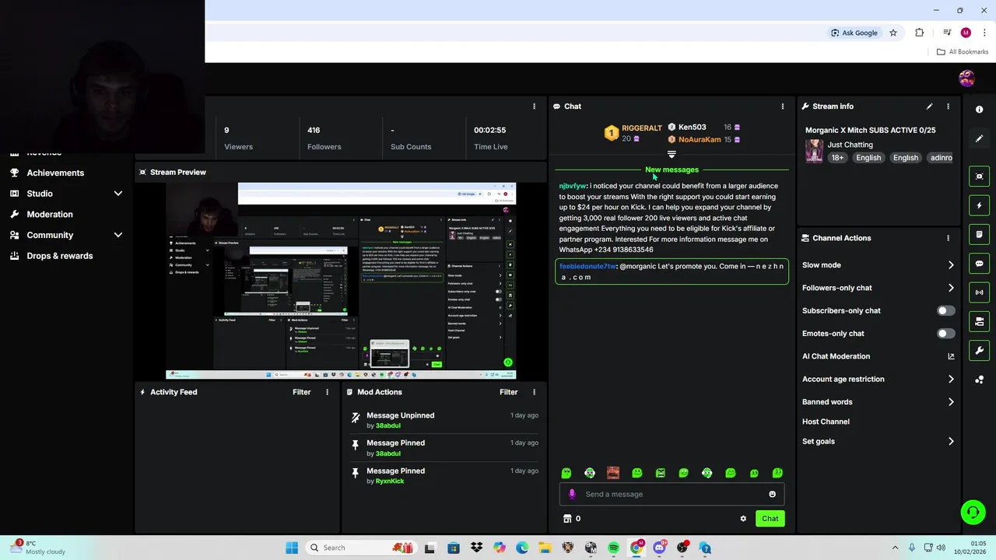Viewport: 996px width, 560px height.
Task: Open Drops & rewards in sidebar
Action: [60, 256]
